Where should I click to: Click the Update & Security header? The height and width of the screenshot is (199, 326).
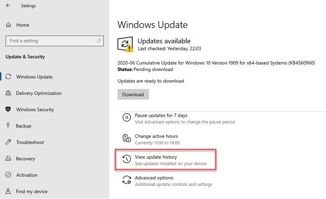[x=25, y=57]
